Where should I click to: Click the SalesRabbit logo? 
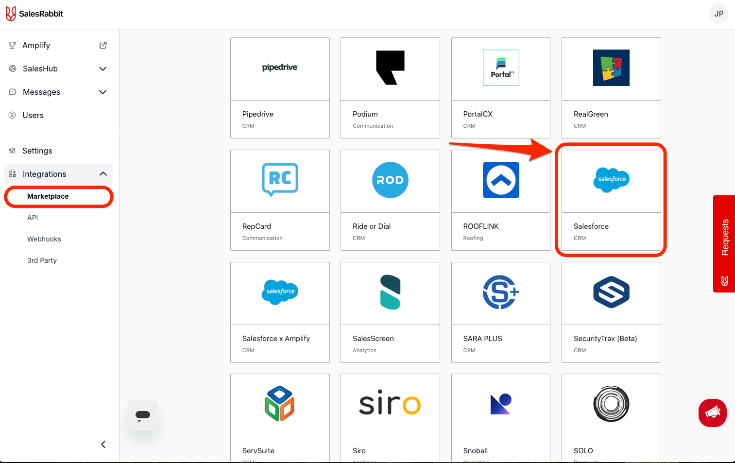[34, 14]
